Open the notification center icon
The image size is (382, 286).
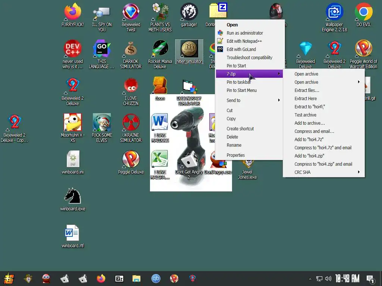[370, 279]
